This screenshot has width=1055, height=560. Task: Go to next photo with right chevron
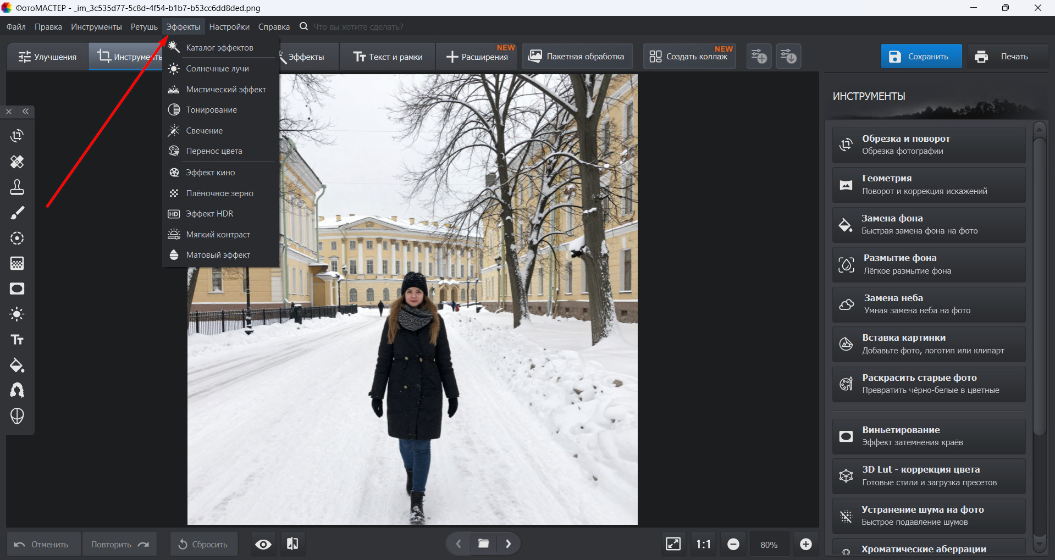pyautogui.click(x=509, y=544)
